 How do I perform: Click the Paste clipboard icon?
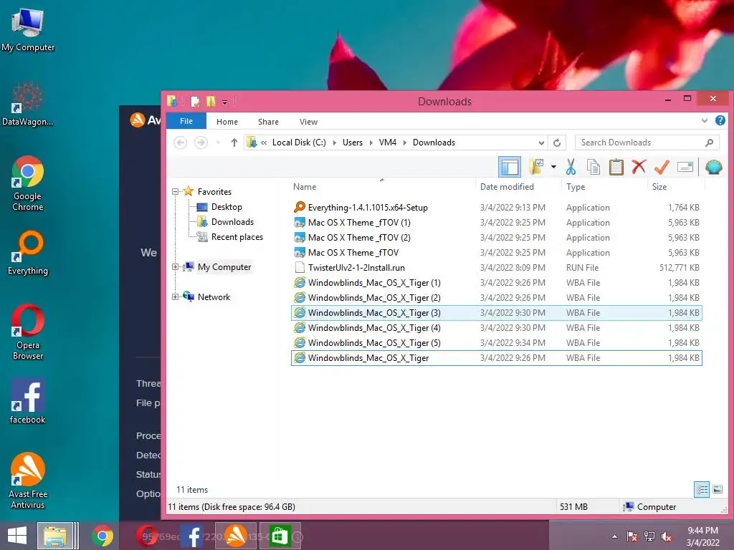pos(616,166)
